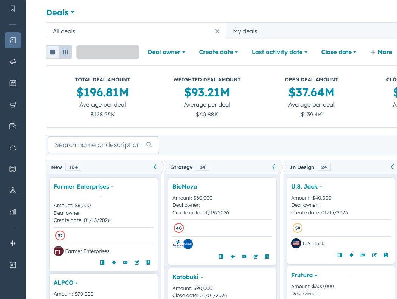Click the More filters button

click(381, 52)
